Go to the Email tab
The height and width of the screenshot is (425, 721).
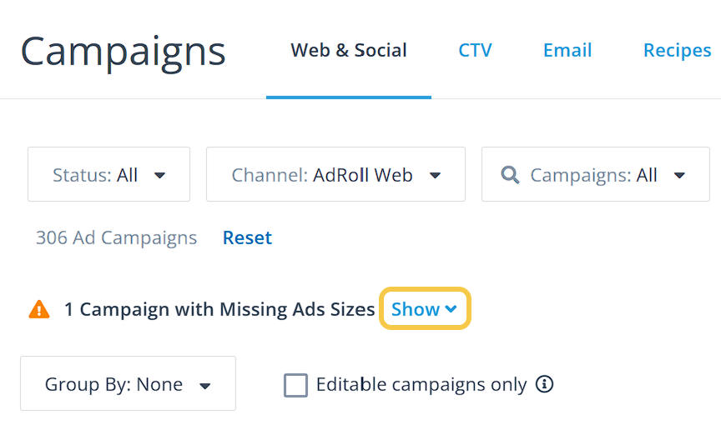[x=567, y=50]
